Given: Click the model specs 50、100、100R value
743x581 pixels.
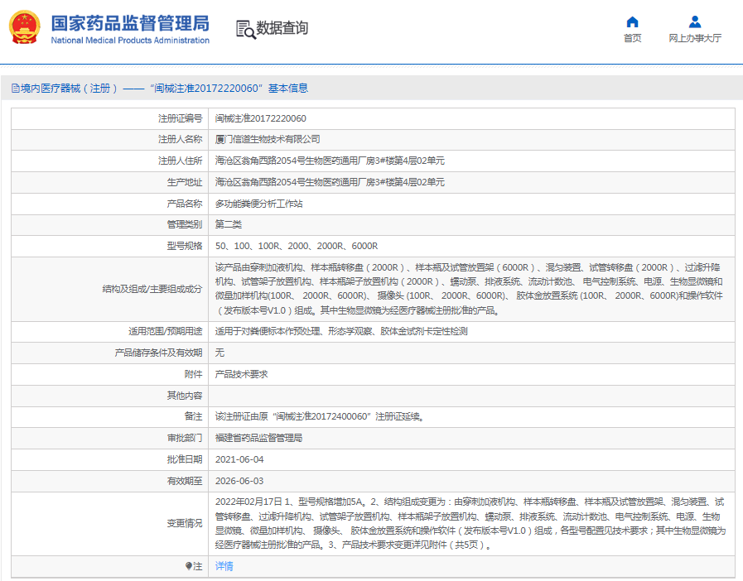Looking at the screenshot, I should (x=296, y=246).
